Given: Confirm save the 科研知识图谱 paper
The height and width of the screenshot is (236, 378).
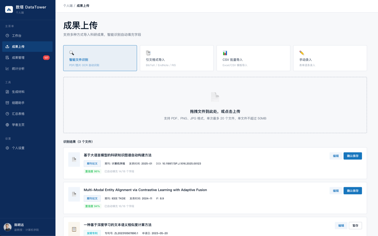Looking at the screenshot, I should click(x=353, y=156).
